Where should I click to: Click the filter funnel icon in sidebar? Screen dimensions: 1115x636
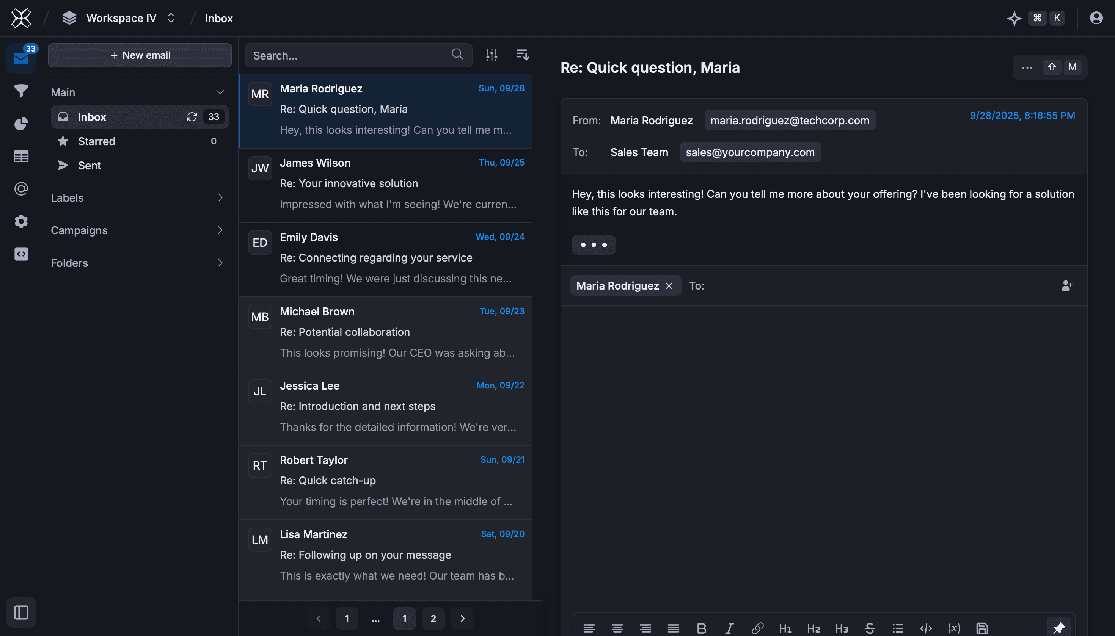pos(21,91)
